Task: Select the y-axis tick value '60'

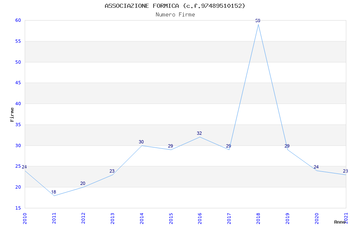Action: point(18,20)
